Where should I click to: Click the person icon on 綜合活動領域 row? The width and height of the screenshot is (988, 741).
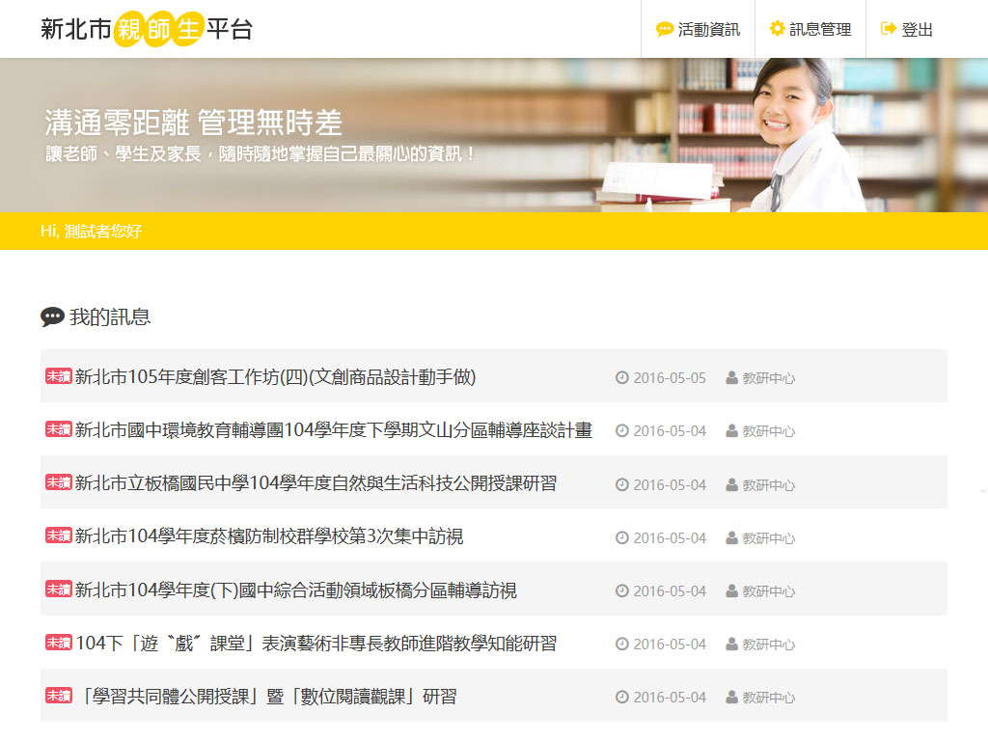pos(731,591)
